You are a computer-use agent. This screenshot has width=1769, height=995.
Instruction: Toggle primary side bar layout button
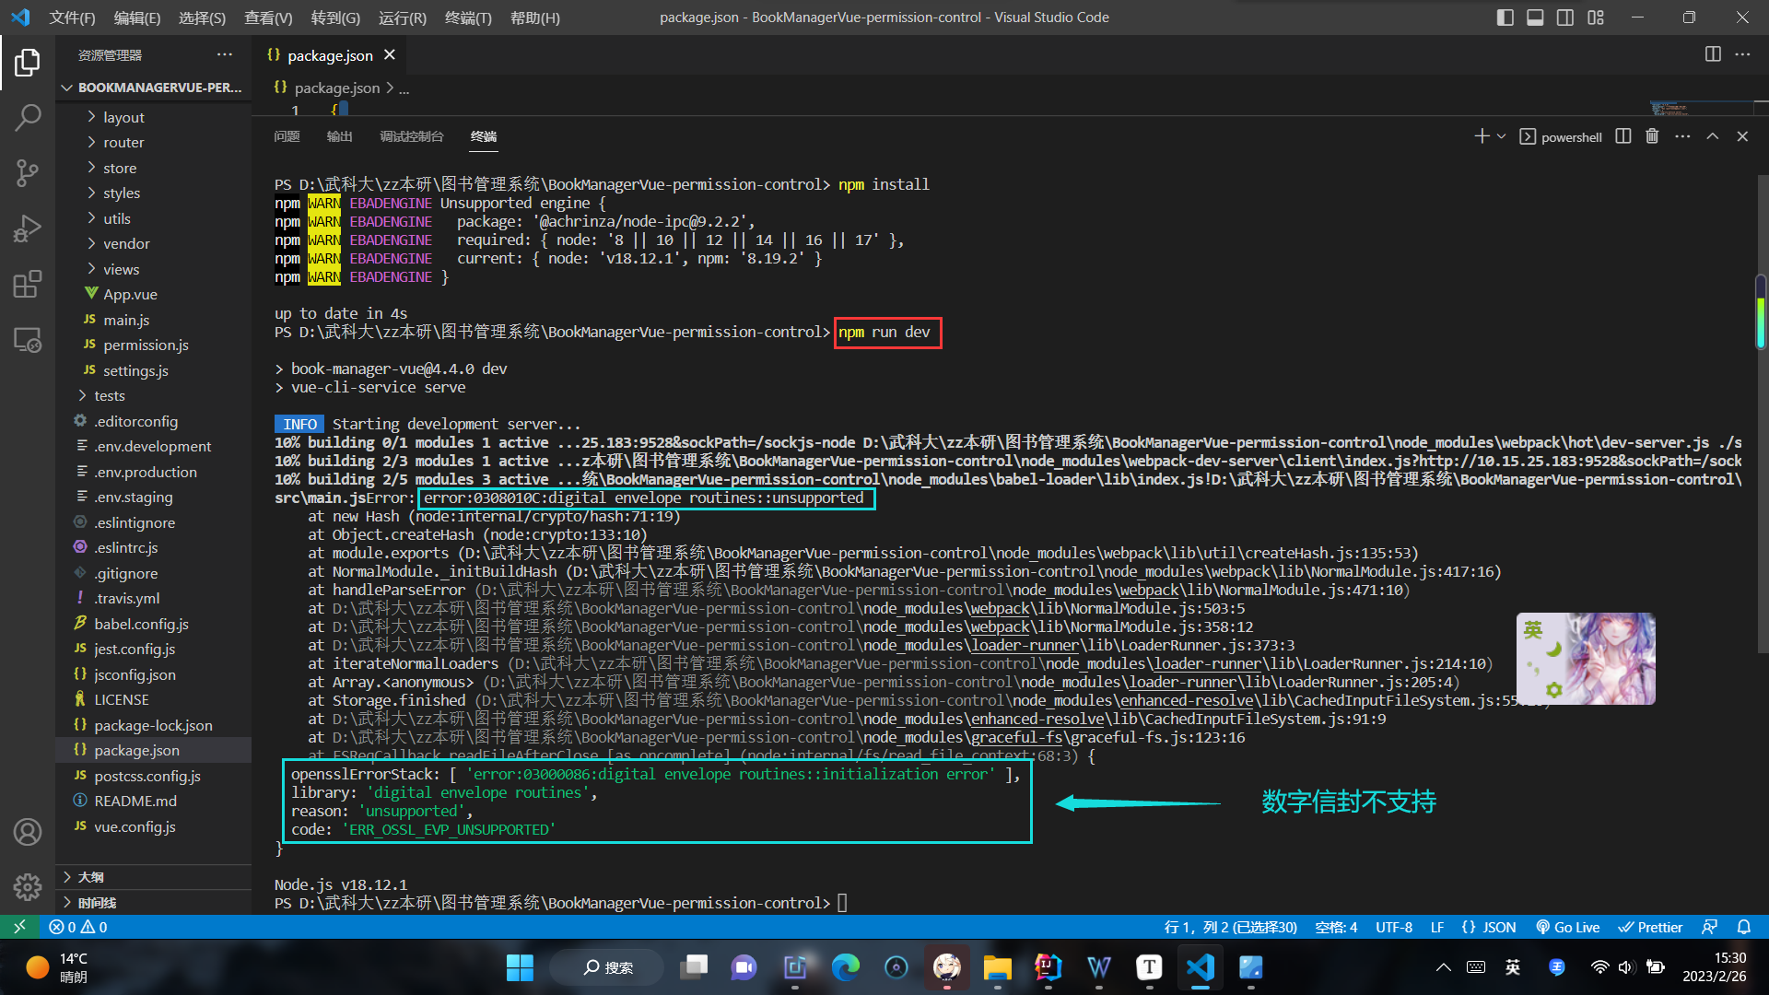point(1505,18)
